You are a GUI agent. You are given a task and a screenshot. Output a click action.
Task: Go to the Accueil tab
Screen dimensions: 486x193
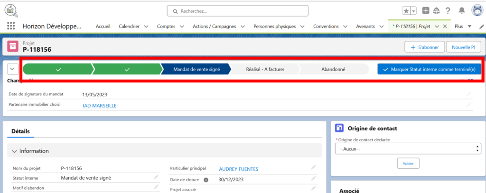click(x=103, y=26)
